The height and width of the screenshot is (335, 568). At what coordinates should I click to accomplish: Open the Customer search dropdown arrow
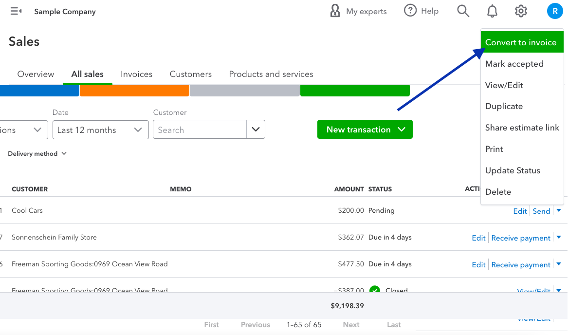click(256, 130)
